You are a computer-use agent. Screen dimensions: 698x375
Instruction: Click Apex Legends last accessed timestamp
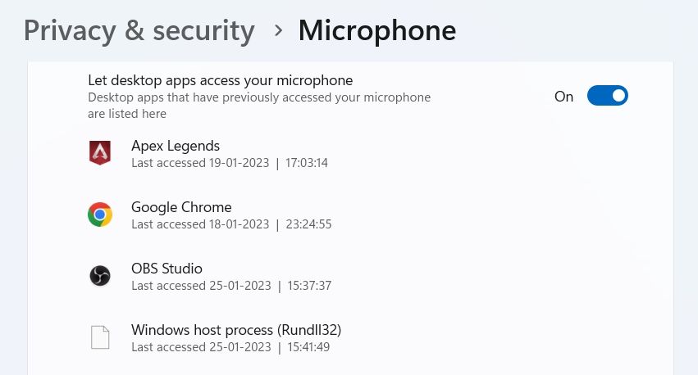[x=230, y=163]
